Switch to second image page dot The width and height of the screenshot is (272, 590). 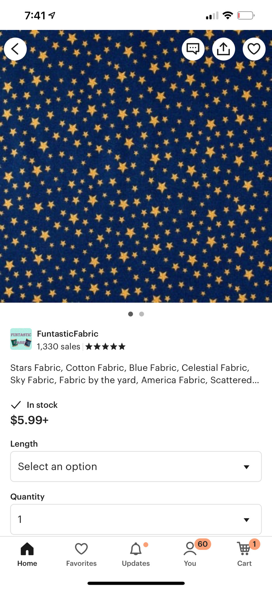(142, 314)
